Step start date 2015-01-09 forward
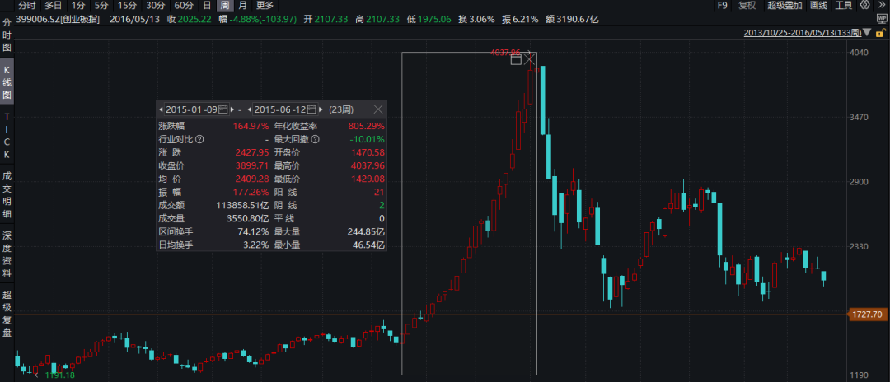The height and width of the screenshot is (382, 890). 232,109
